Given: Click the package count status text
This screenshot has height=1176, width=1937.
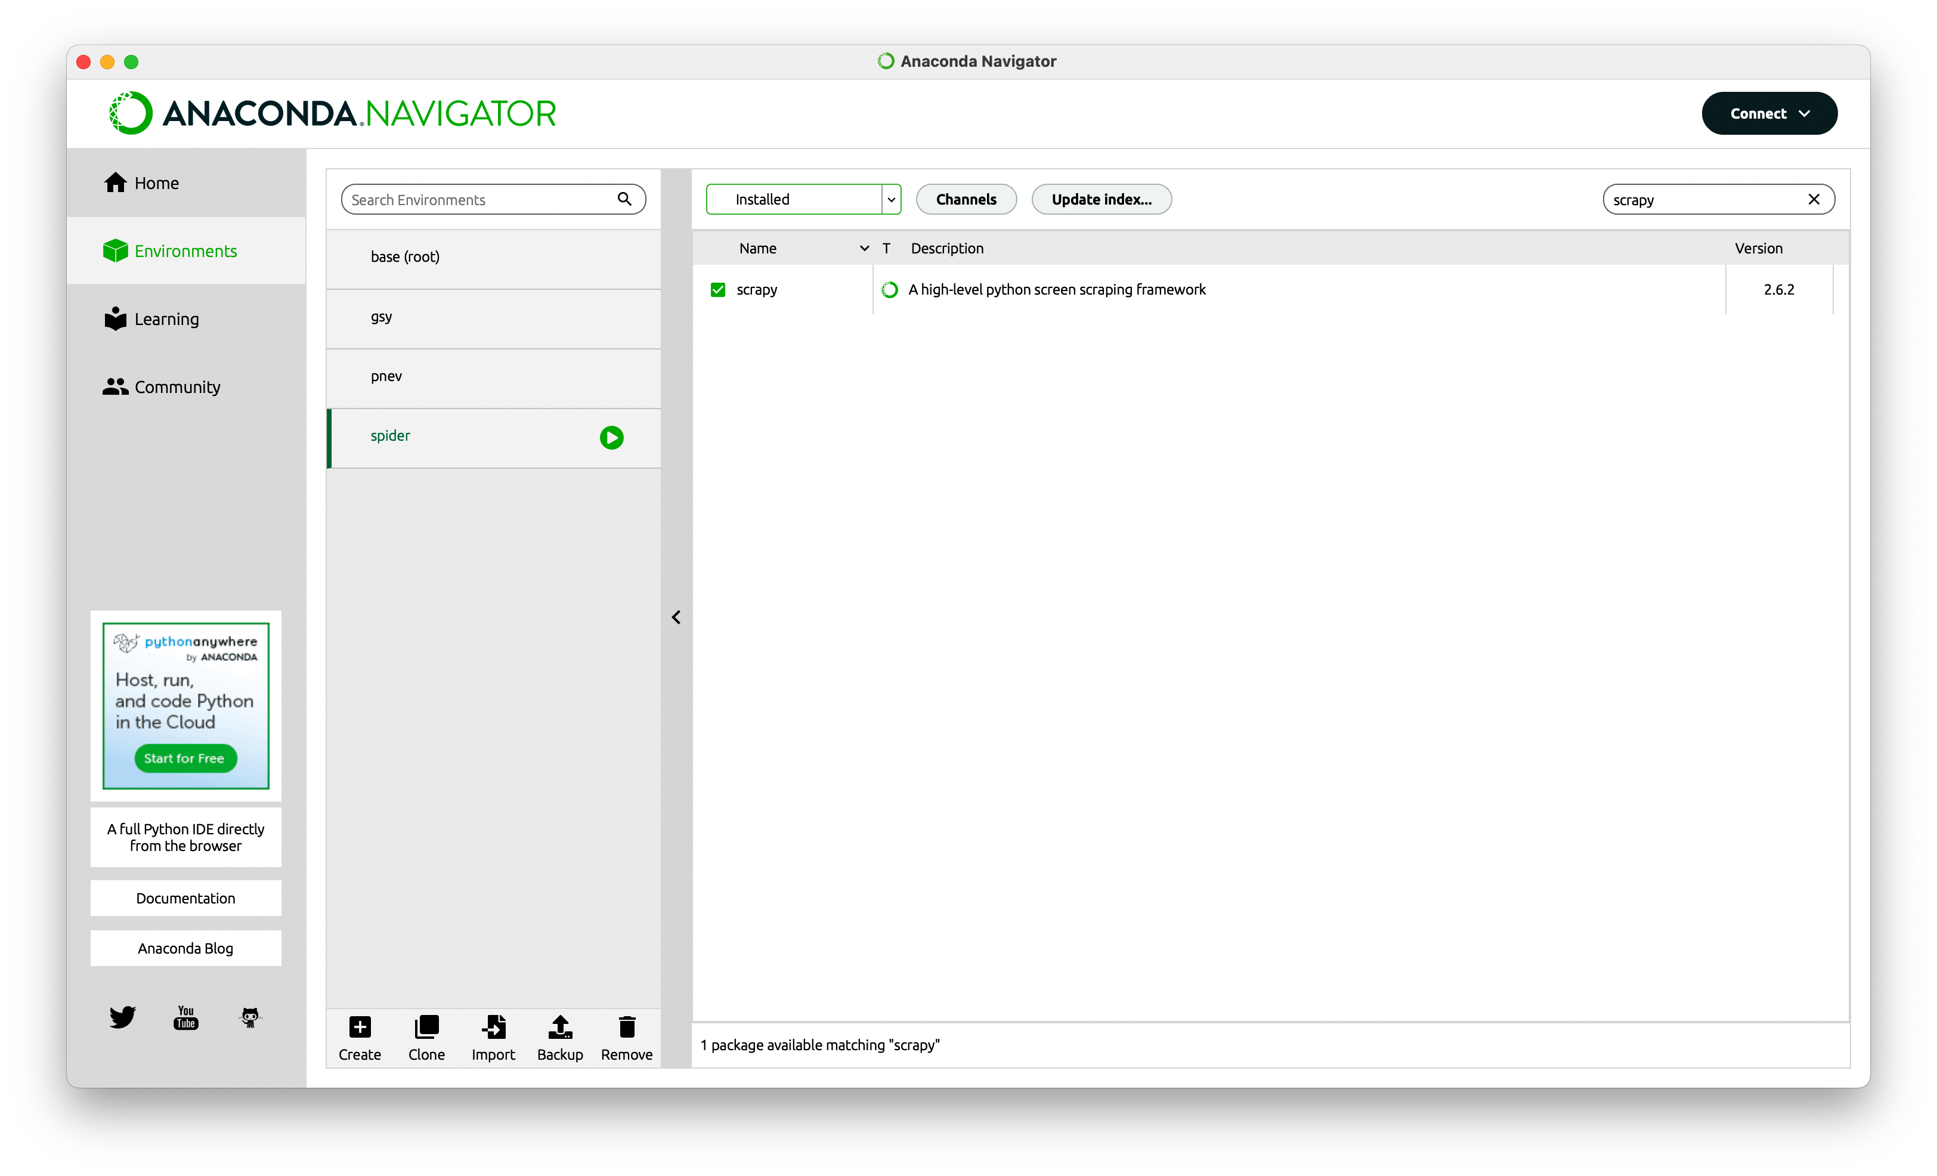Looking at the screenshot, I should point(820,1045).
